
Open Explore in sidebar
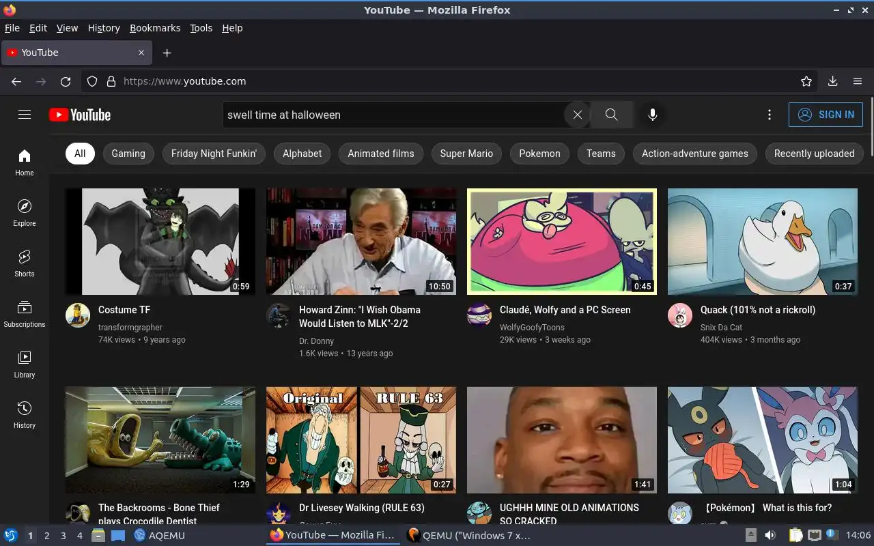pyautogui.click(x=25, y=213)
